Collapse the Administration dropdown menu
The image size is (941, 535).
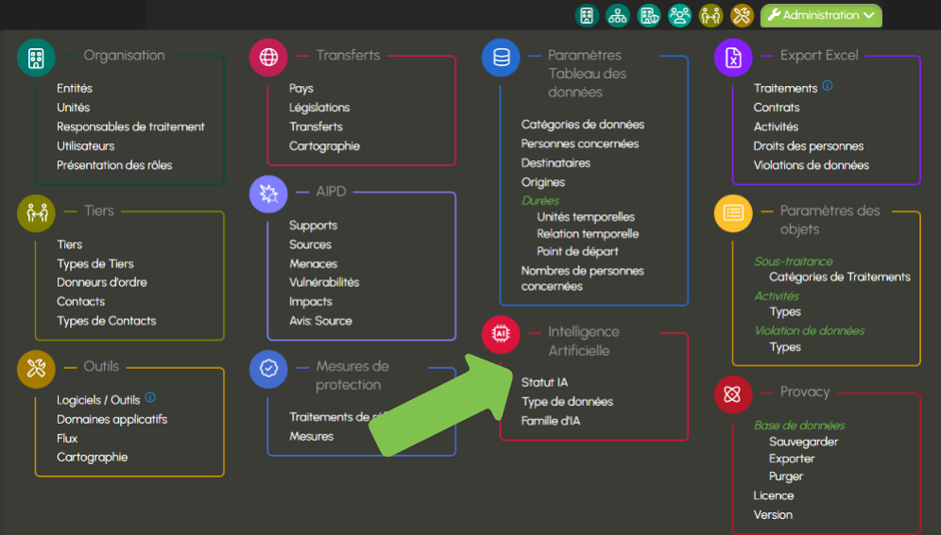pyautogui.click(x=820, y=15)
